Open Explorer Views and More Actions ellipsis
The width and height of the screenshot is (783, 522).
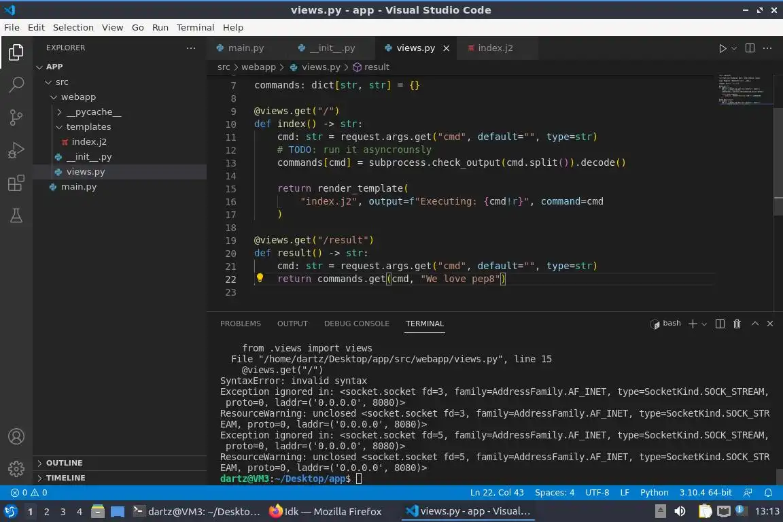pos(191,48)
